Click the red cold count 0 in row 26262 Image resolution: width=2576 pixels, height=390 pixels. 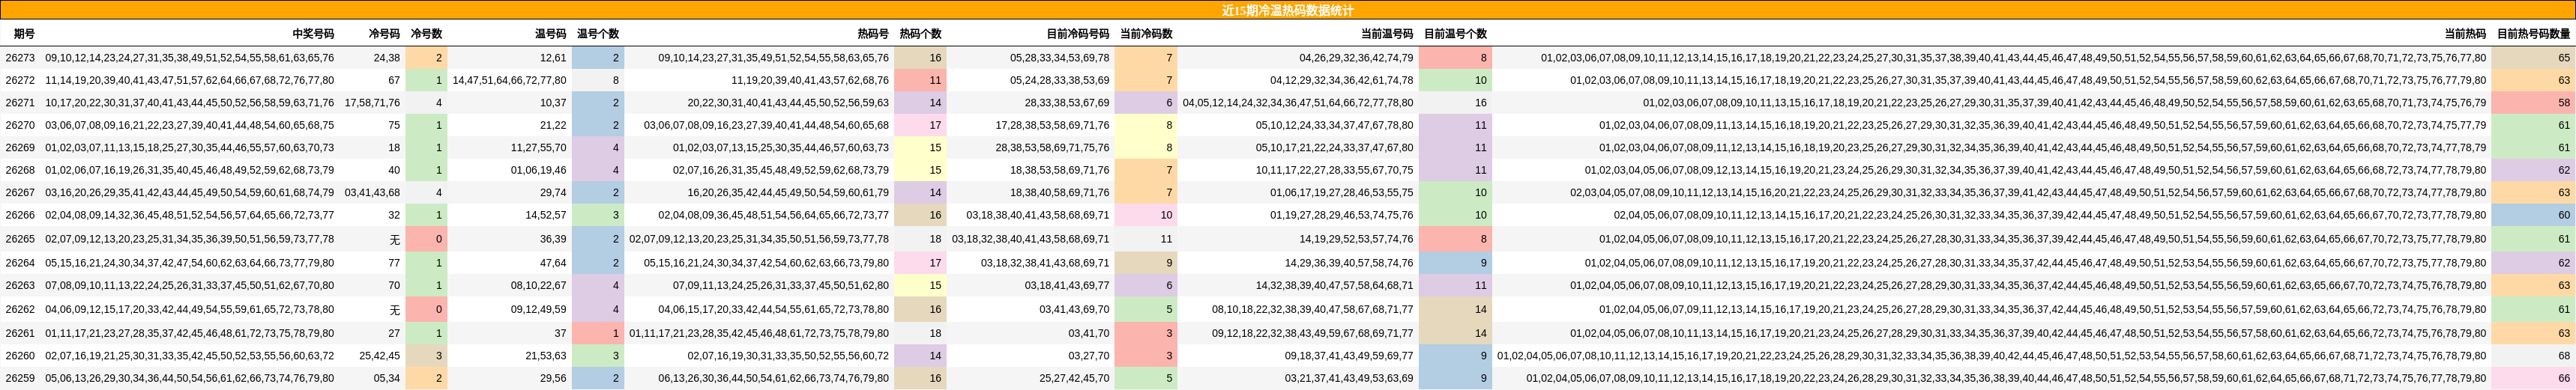426,309
